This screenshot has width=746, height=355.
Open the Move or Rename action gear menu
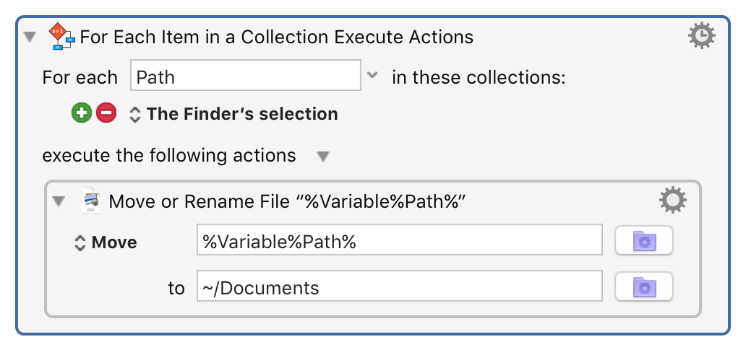point(672,201)
